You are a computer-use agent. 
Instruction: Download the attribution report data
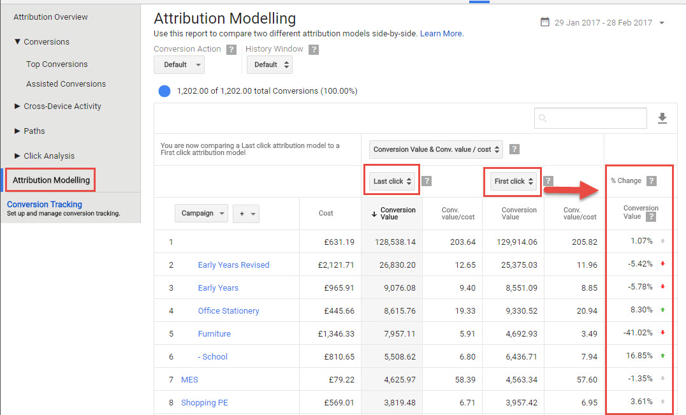pos(662,118)
